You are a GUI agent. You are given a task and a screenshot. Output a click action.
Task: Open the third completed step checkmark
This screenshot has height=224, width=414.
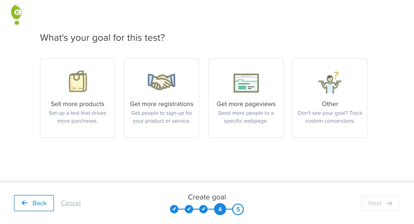(204, 209)
